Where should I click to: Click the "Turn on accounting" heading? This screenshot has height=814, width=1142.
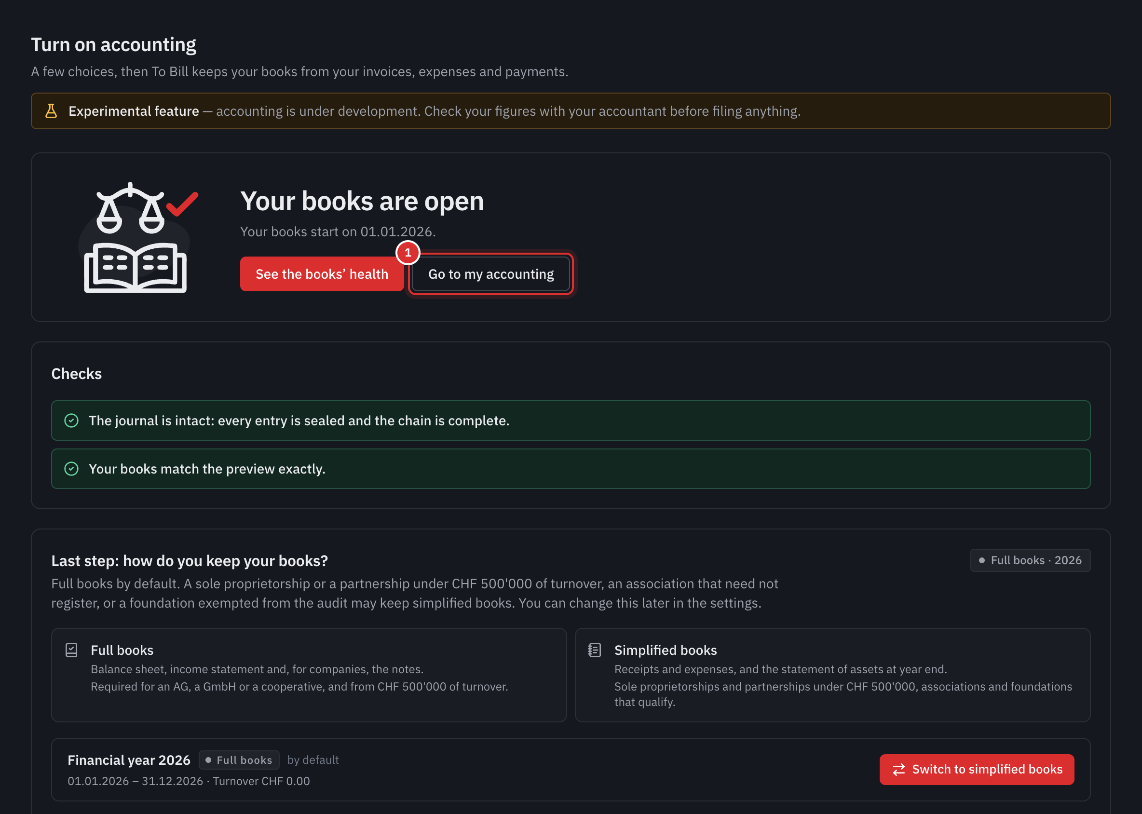tap(114, 45)
